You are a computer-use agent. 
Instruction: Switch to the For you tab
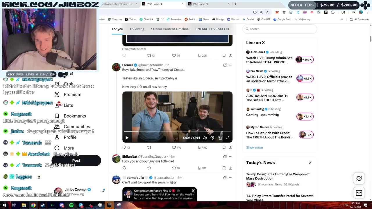(x=117, y=29)
